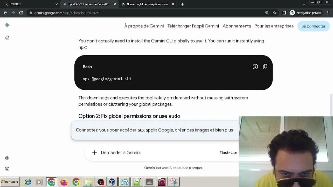Download the Bash code snippet
The height and width of the screenshot is (187, 333).
[x=255, y=67]
